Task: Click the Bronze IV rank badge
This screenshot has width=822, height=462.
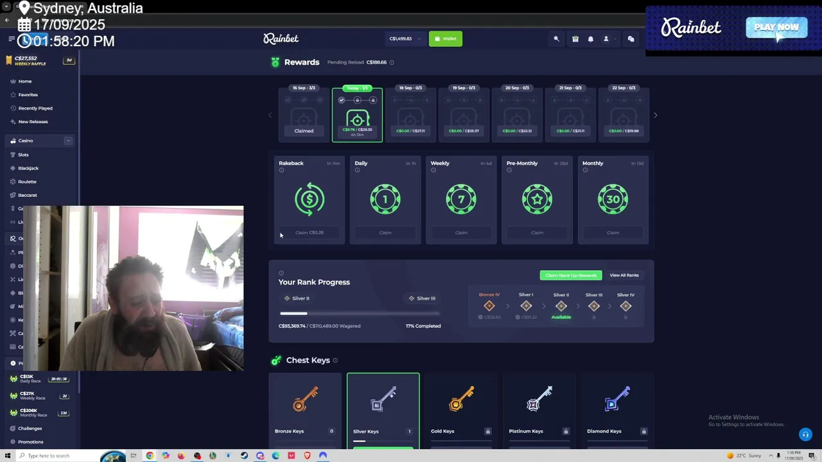Action: [x=489, y=306]
